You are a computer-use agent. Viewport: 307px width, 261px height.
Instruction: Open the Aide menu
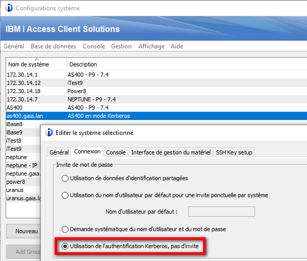(177, 46)
